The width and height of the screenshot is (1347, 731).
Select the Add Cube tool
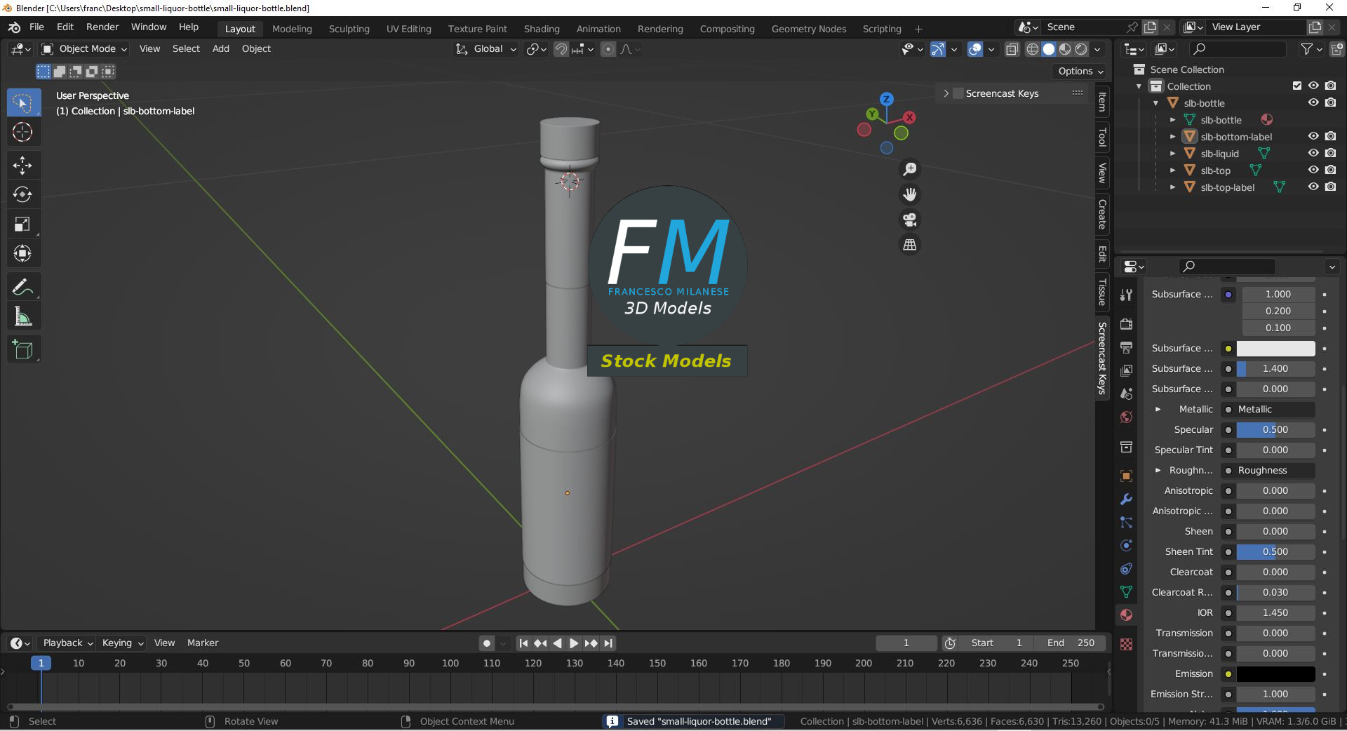22,349
